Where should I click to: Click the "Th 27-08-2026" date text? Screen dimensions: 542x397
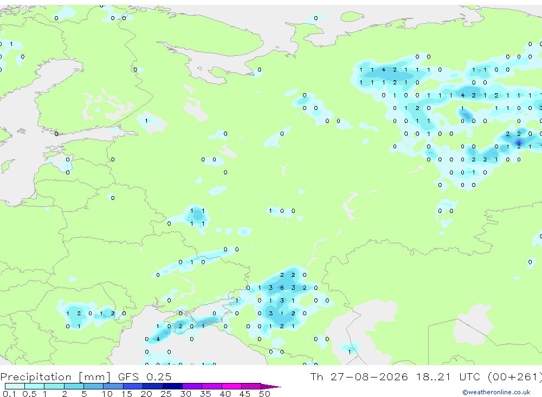[359, 376]
